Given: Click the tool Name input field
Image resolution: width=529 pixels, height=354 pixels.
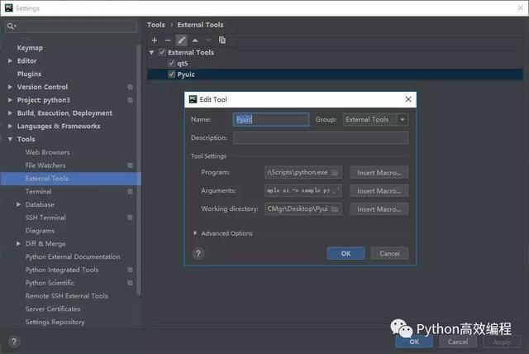Looking at the screenshot, I should coord(271,120).
